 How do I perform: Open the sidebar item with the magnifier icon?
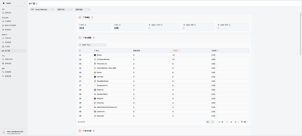click(x=14, y=42)
